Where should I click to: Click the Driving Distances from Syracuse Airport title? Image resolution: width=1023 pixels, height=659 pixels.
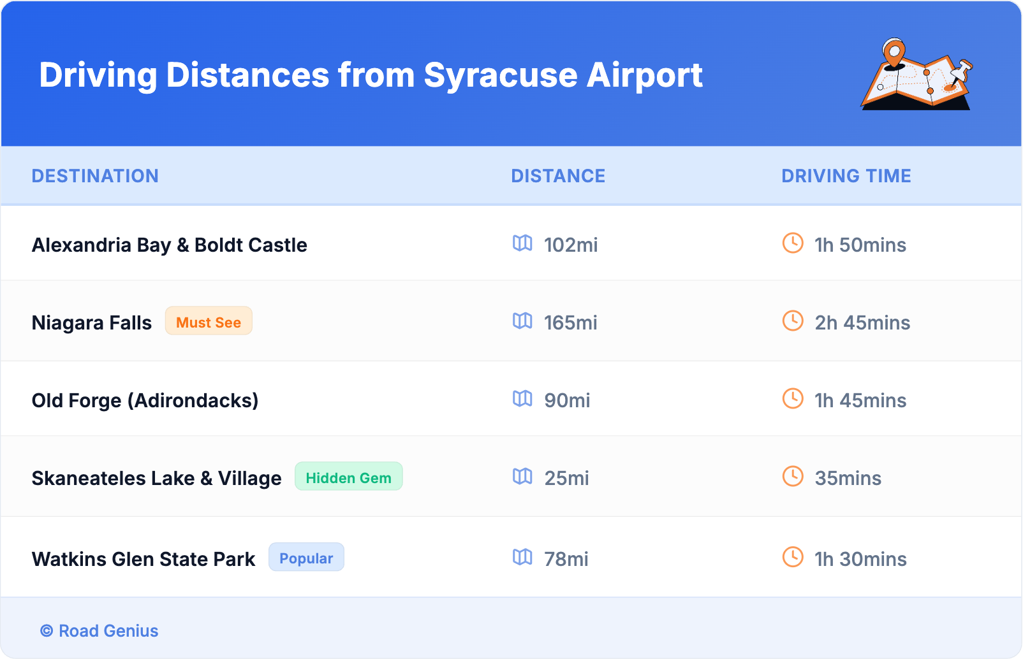coord(371,75)
